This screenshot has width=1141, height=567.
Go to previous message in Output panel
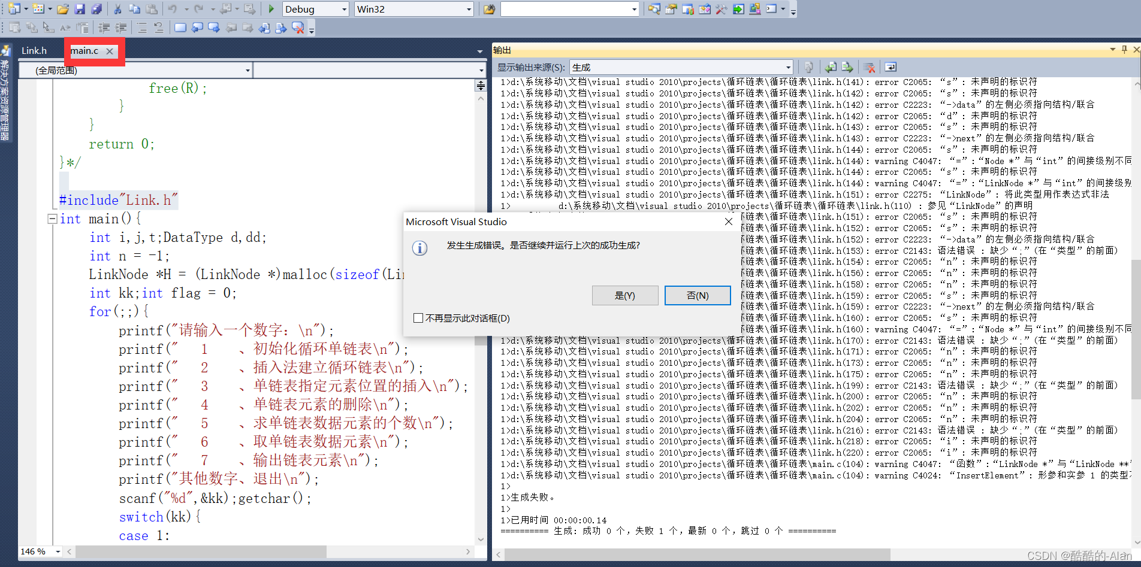click(x=831, y=67)
